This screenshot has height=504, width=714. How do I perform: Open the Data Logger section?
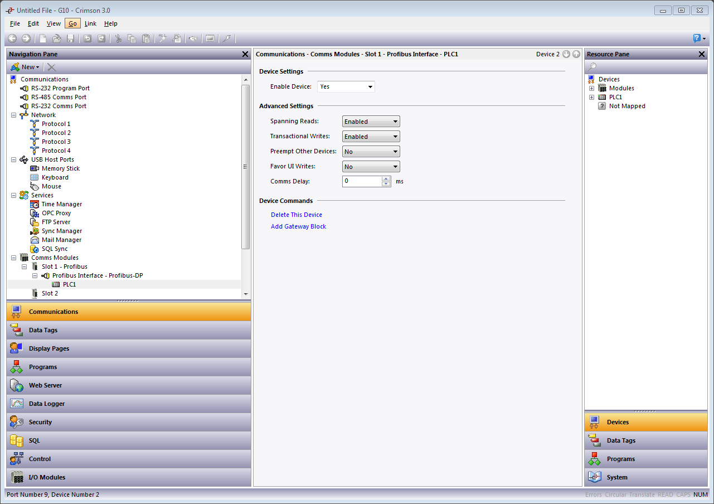pos(129,404)
